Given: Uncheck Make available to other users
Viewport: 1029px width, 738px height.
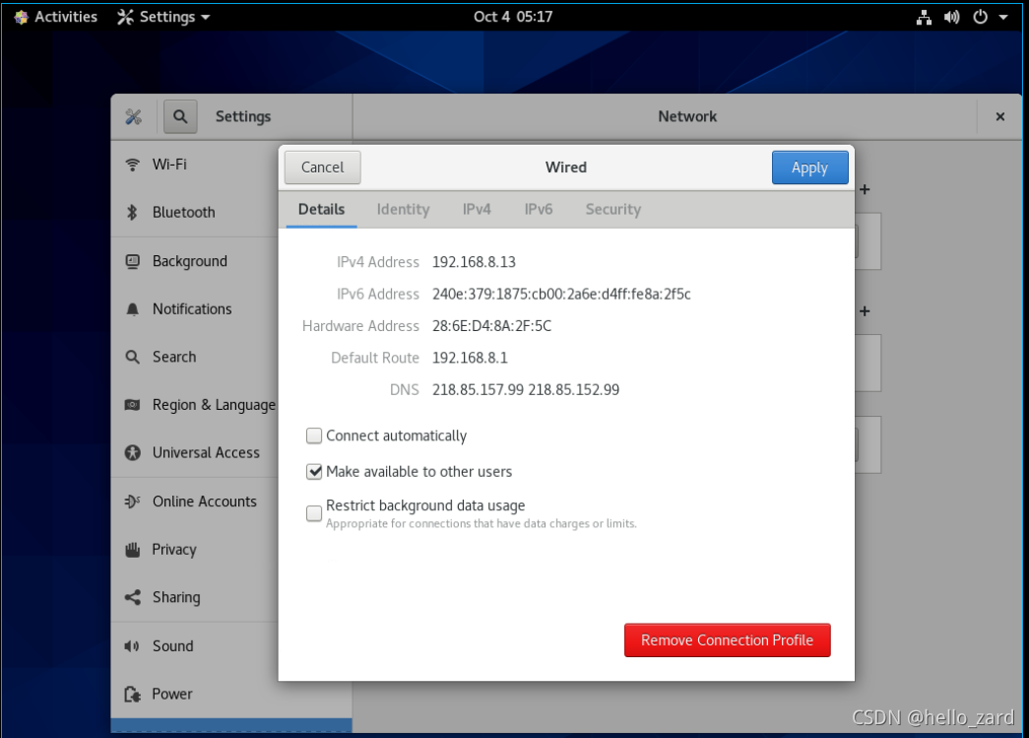Looking at the screenshot, I should [314, 472].
